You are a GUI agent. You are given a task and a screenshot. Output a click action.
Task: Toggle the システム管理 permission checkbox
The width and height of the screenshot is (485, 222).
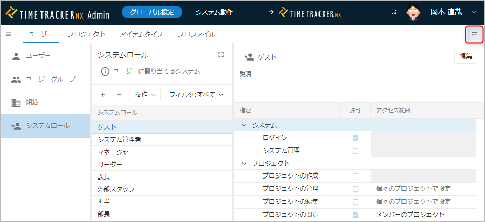(355, 151)
